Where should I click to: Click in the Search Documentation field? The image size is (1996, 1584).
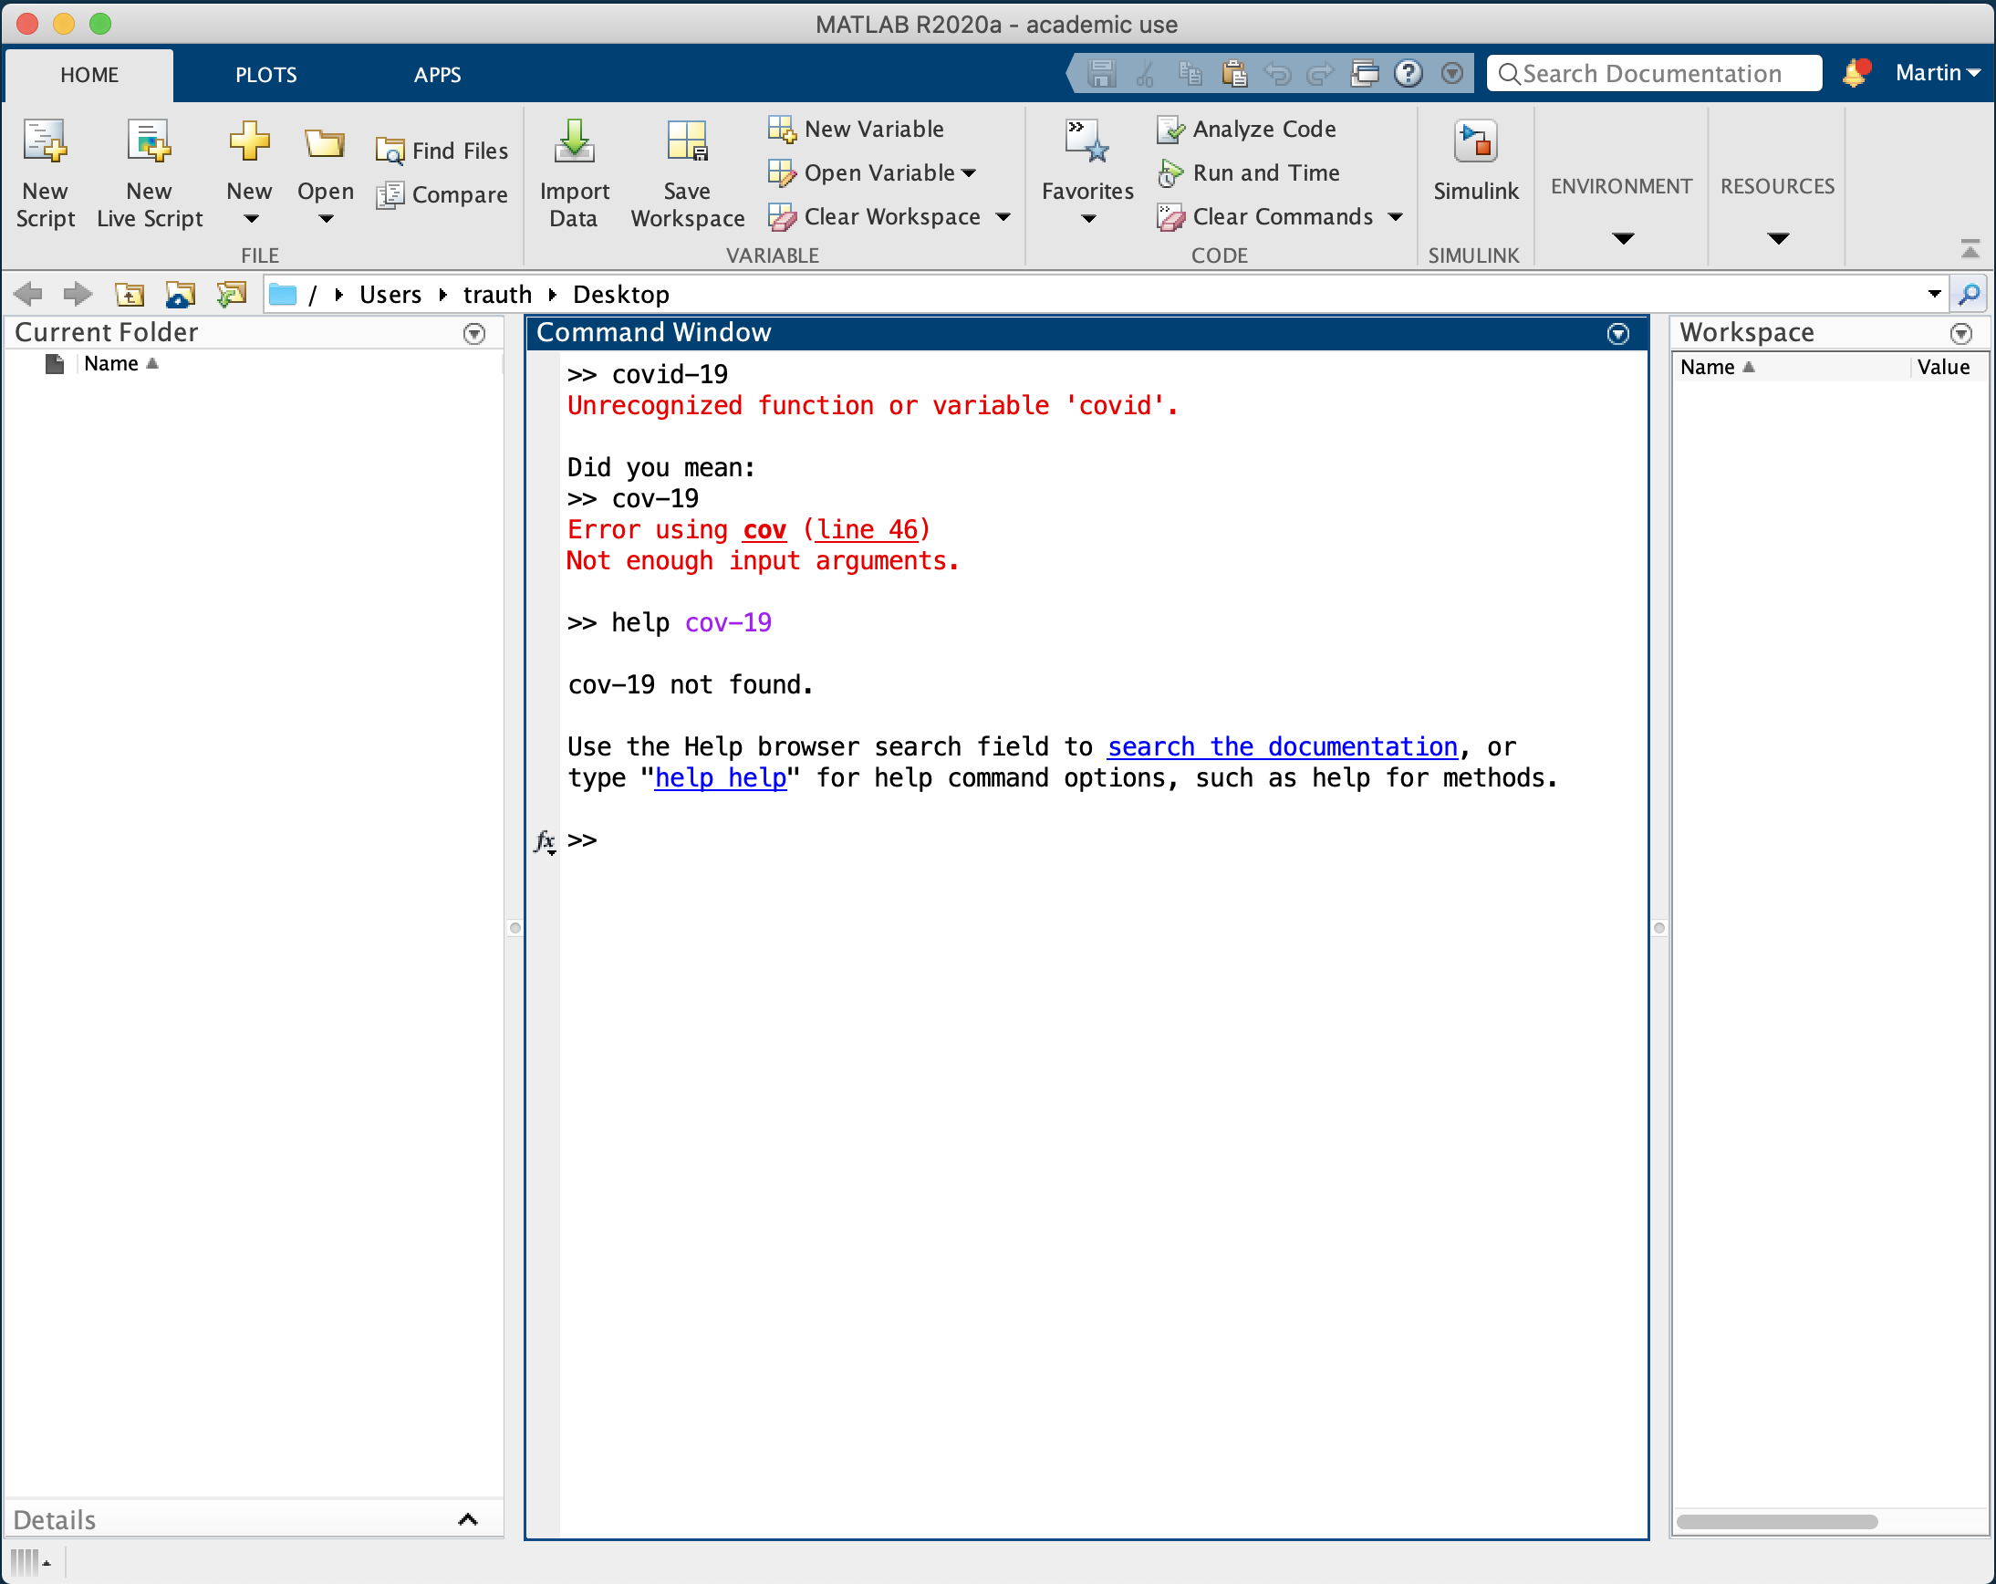(x=1658, y=73)
